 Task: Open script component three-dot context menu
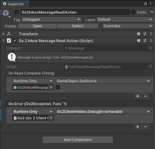click(x=151, y=40)
